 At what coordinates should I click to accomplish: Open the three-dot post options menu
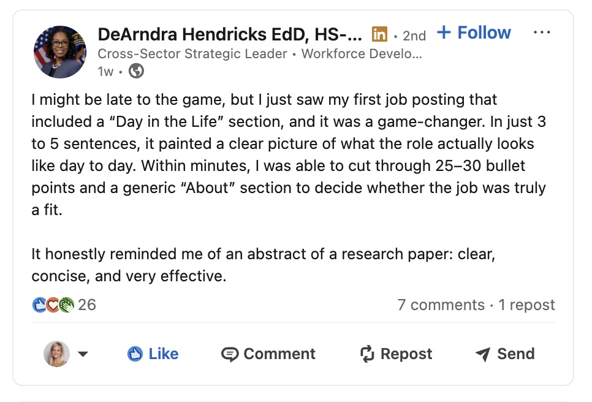click(542, 33)
